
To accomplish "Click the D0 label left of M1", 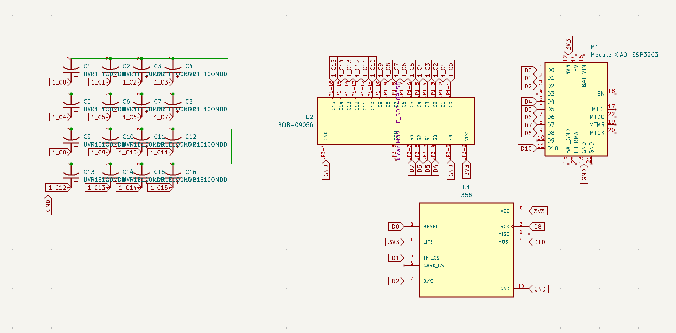I will pyautogui.click(x=528, y=70).
